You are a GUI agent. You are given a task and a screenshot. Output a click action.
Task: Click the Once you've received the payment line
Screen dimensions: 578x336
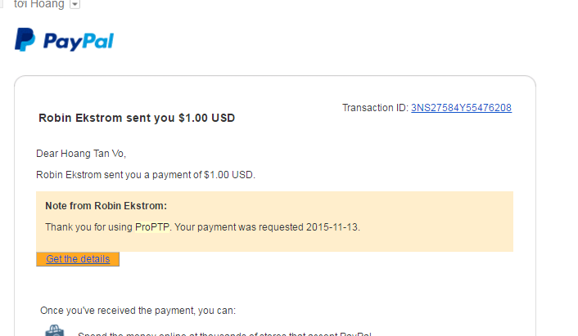coord(138,311)
